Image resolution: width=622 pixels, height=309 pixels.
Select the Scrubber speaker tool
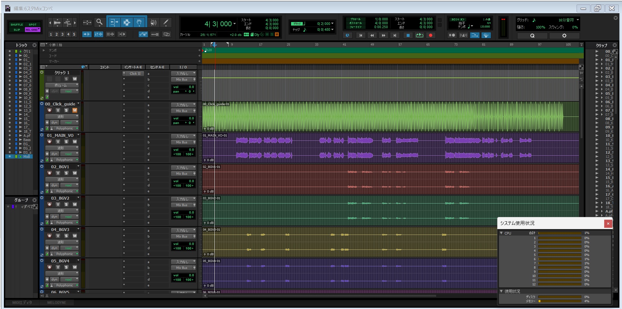click(x=153, y=22)
